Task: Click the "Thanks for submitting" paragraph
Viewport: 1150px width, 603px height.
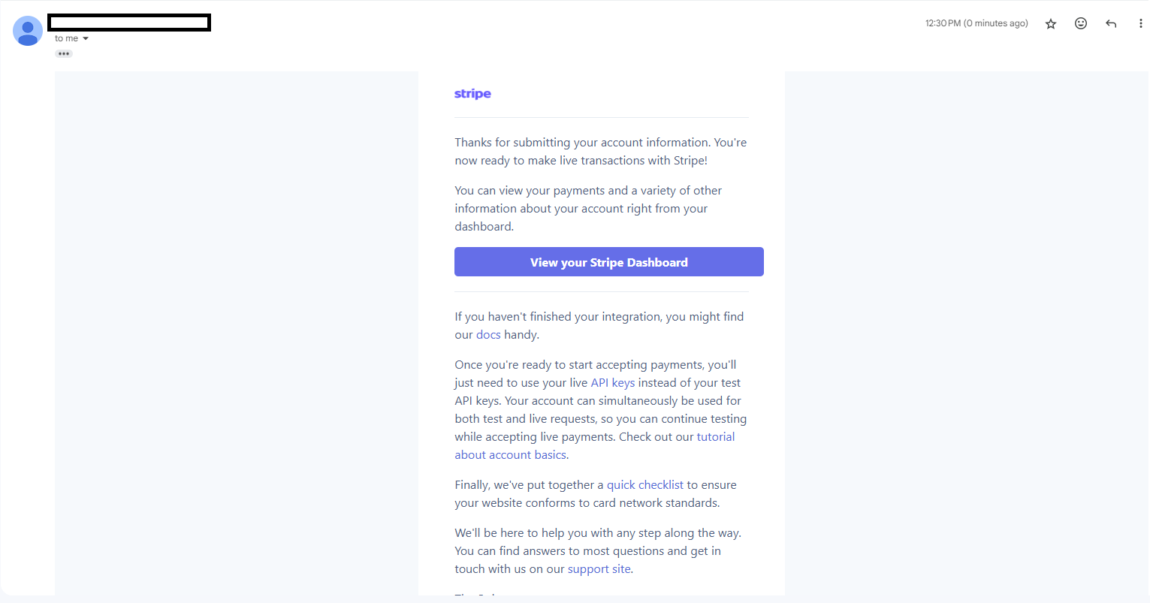Action: point(600,152)
